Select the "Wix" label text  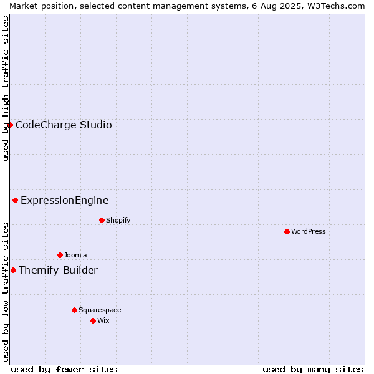tap(103, 320)
